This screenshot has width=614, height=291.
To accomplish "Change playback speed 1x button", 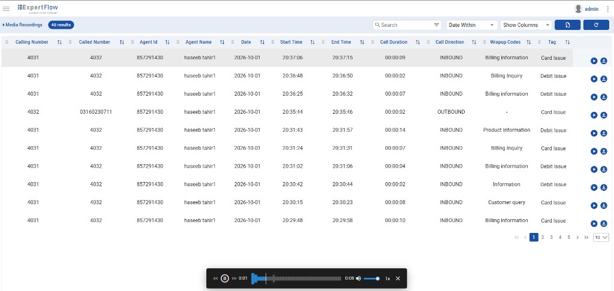I will click(x=387, y=278).
